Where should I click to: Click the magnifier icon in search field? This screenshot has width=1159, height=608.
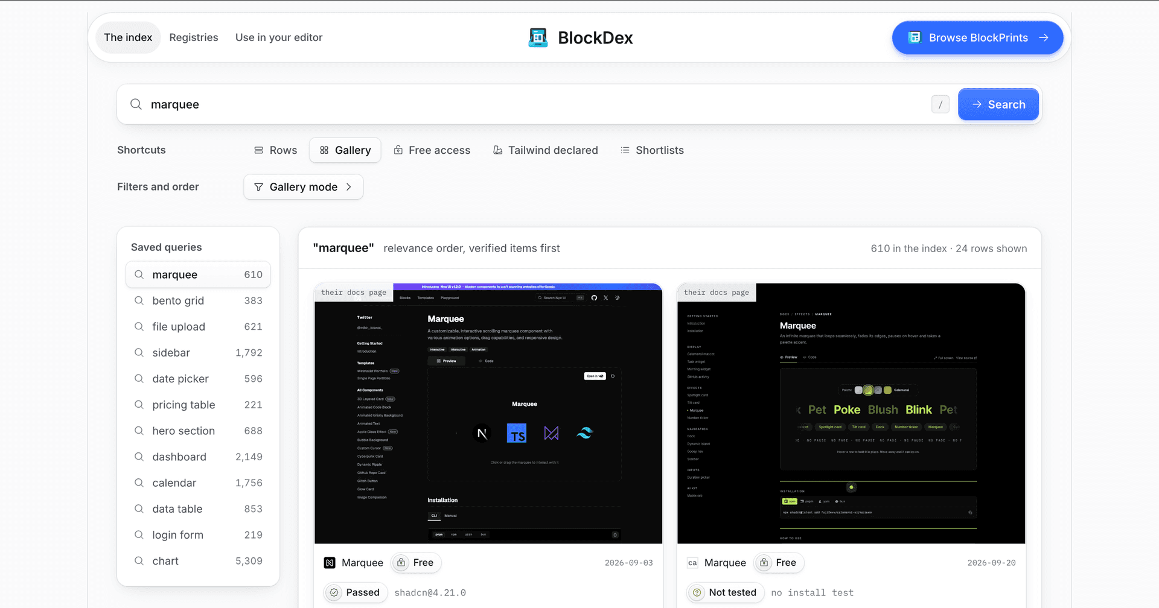point(136,104)
